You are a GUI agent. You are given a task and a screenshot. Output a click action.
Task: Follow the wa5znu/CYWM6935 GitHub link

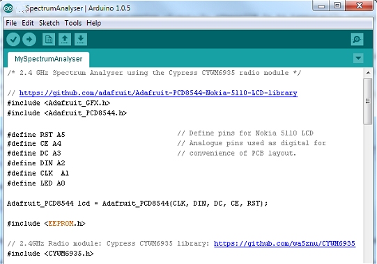(285, 244)
